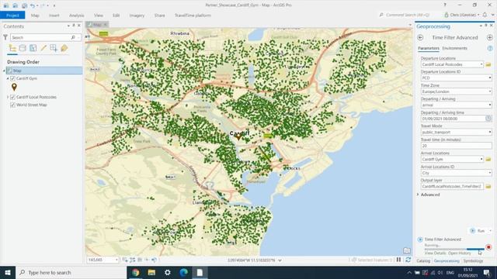Open the Arrival Locations ID dropdown
The image size is (497, 279).
pos(490,173)
